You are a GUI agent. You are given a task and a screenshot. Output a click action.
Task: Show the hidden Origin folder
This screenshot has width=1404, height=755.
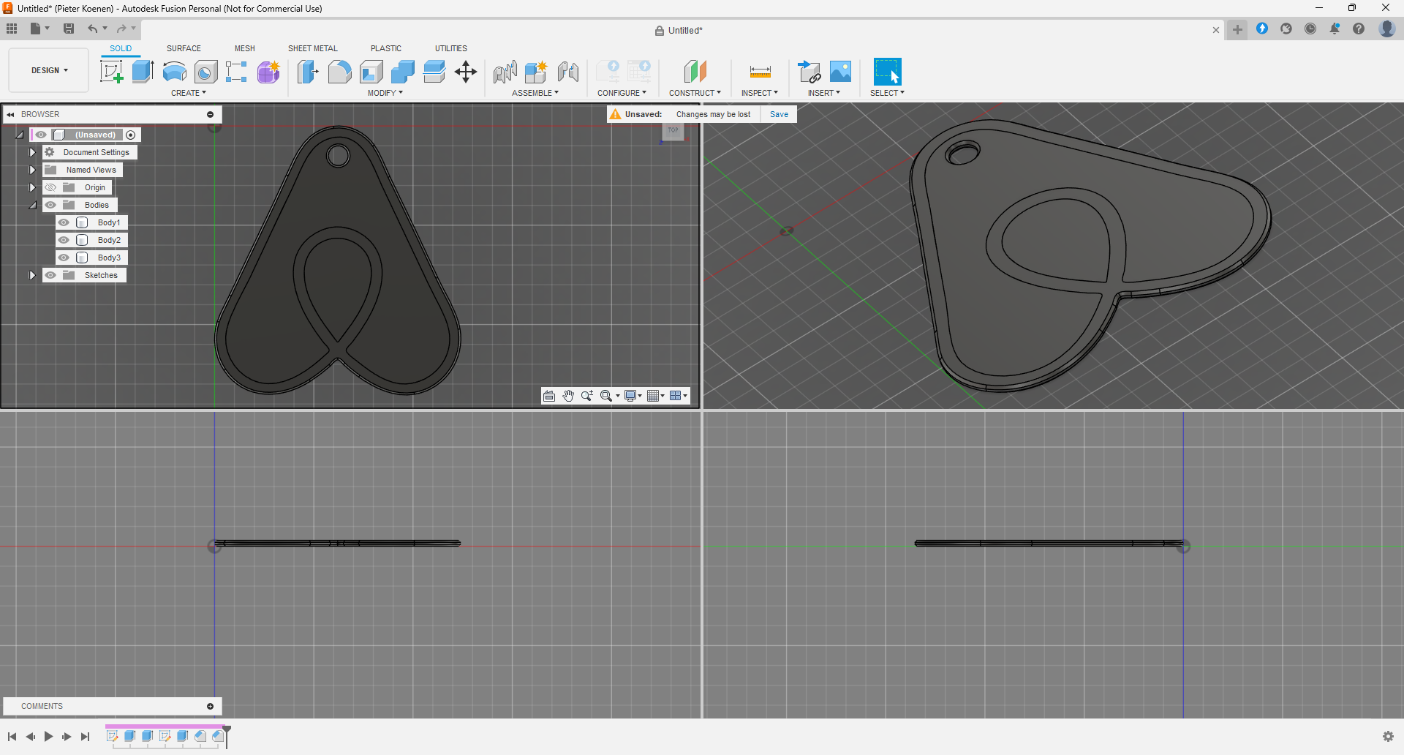pyautogui.click(x=50, y=187)
